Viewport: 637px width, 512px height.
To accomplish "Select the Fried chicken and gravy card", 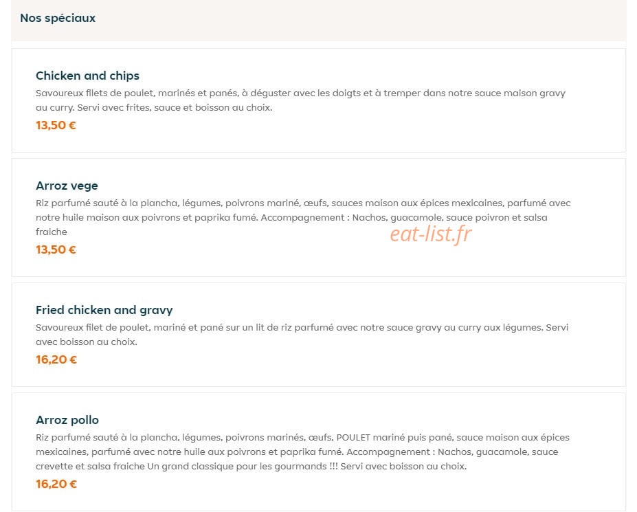I will [x=319, y=335].
